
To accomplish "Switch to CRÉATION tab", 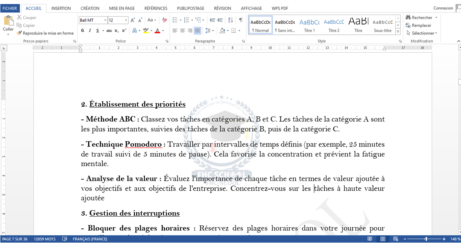I will (x=90, y=8).
